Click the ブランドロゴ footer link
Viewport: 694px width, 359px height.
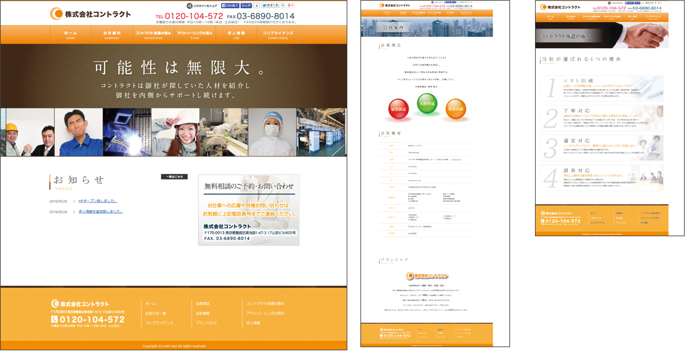[206, 323]
